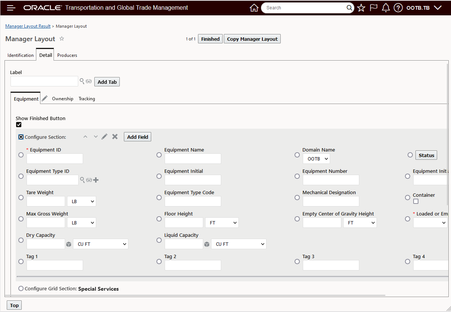Follow Manager Layout Result breadcrumb link
The width and height of the screenshot is (451, 312).
pos(28,26)
